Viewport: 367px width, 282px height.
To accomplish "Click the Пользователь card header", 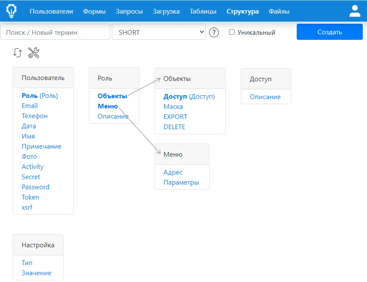I will [x=43, y=78].
